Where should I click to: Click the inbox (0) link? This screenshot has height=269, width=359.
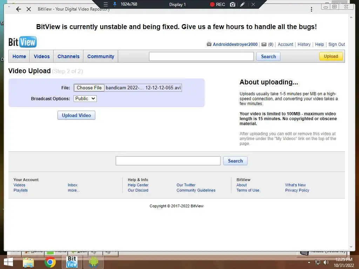point(271,44)
